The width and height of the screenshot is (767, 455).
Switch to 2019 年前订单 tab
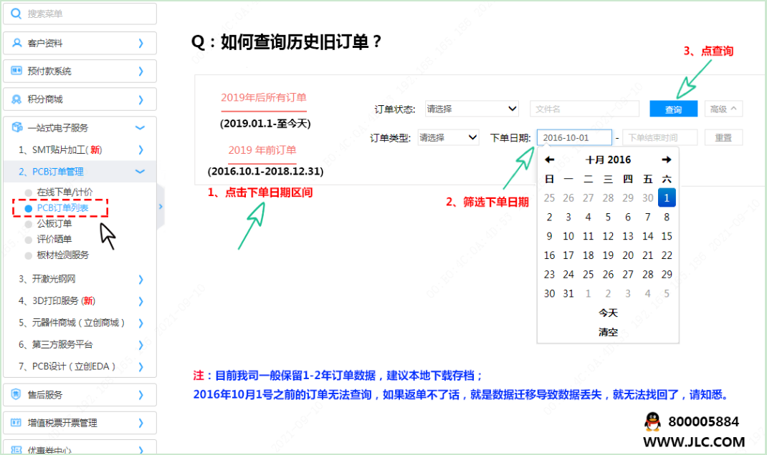click(x=262, y=150)
